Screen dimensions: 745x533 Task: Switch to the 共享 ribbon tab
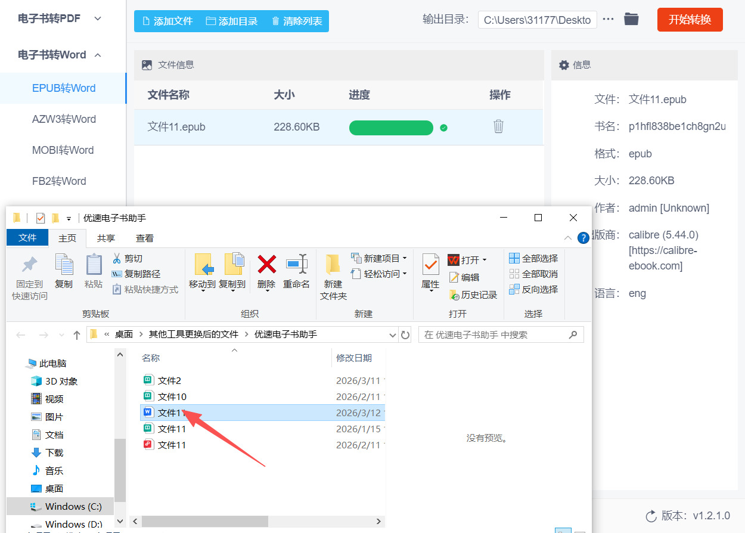106,237
